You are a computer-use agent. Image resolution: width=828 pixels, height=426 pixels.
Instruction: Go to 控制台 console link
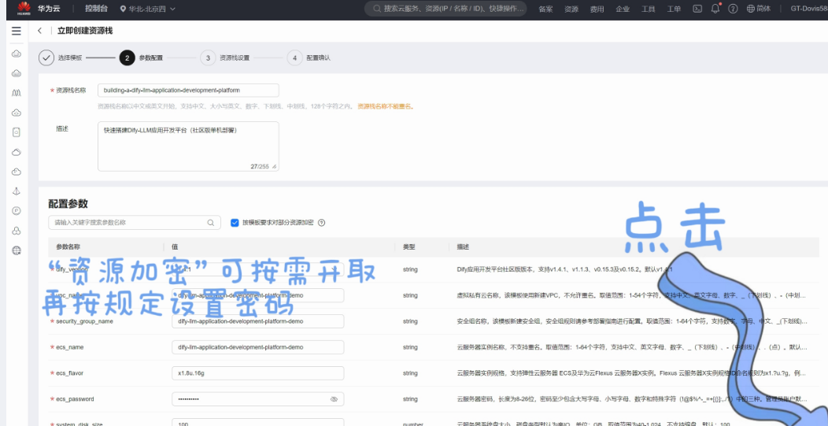(x=96, y=9)
